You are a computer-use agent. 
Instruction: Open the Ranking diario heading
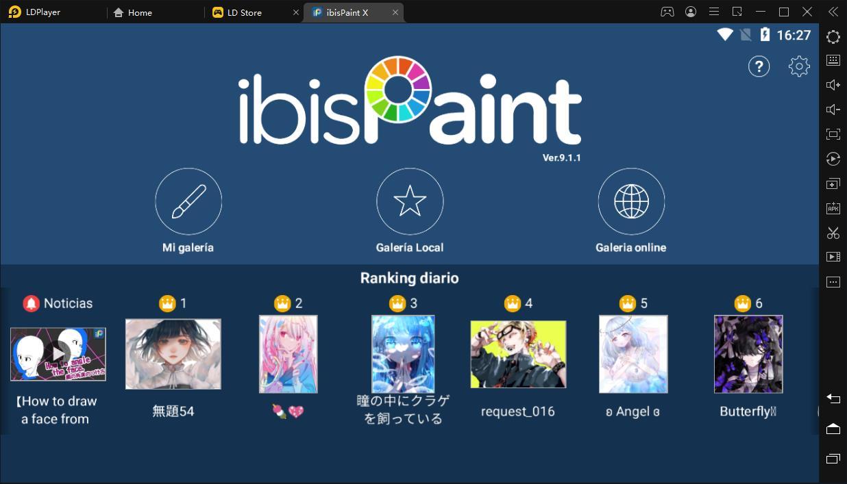409,278
